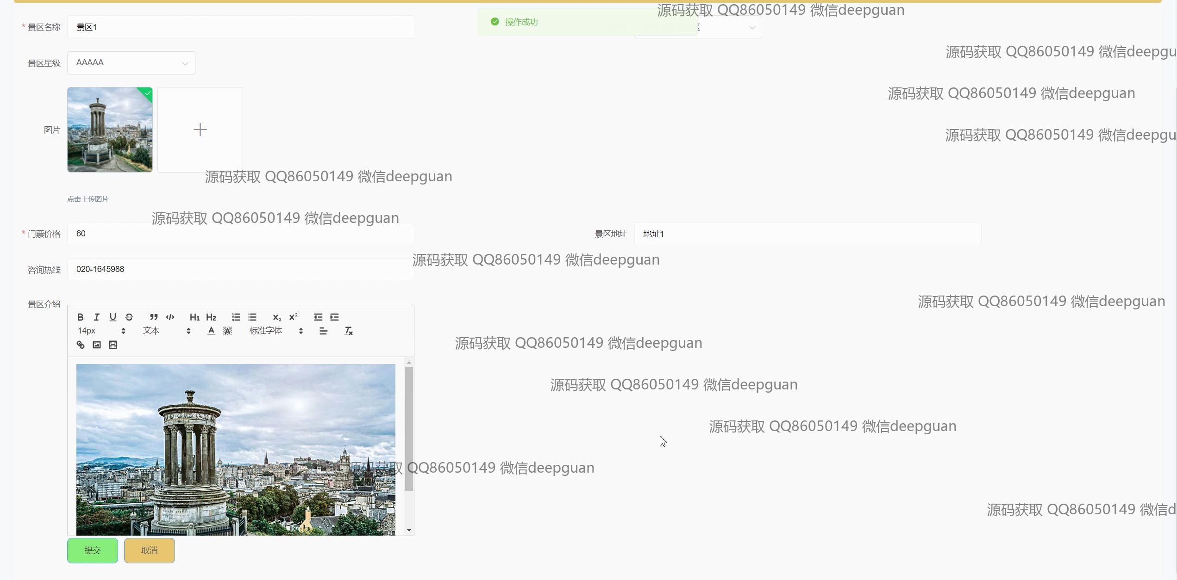Insert a blockquote using the quote icon
This screenshot has height=580, width=1177.
[x=154, y=317]
